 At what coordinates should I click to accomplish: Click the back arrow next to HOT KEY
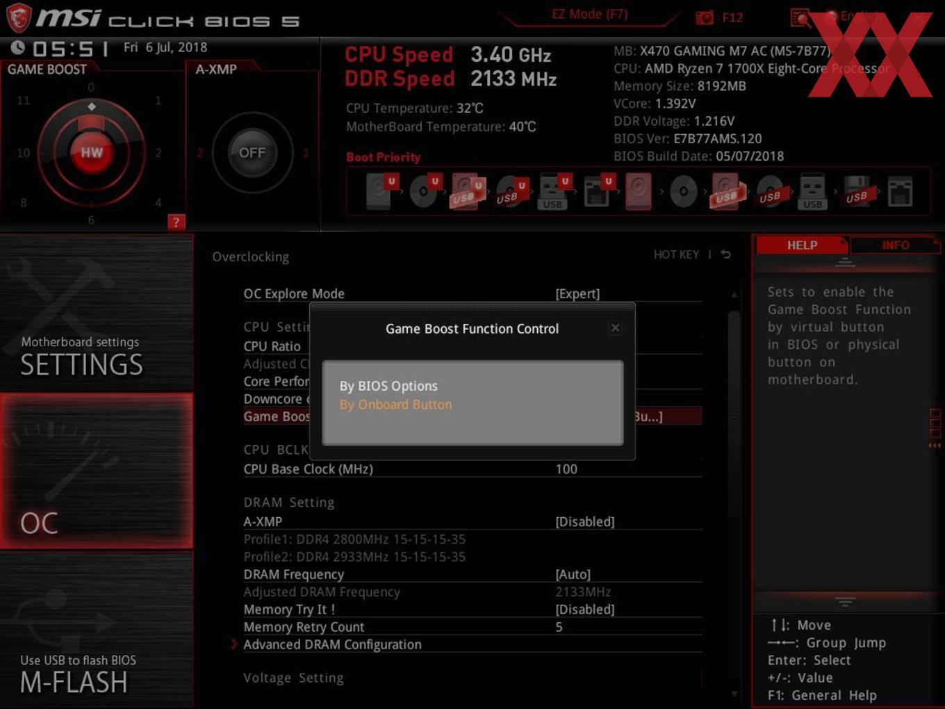click(x=726, y=254)
